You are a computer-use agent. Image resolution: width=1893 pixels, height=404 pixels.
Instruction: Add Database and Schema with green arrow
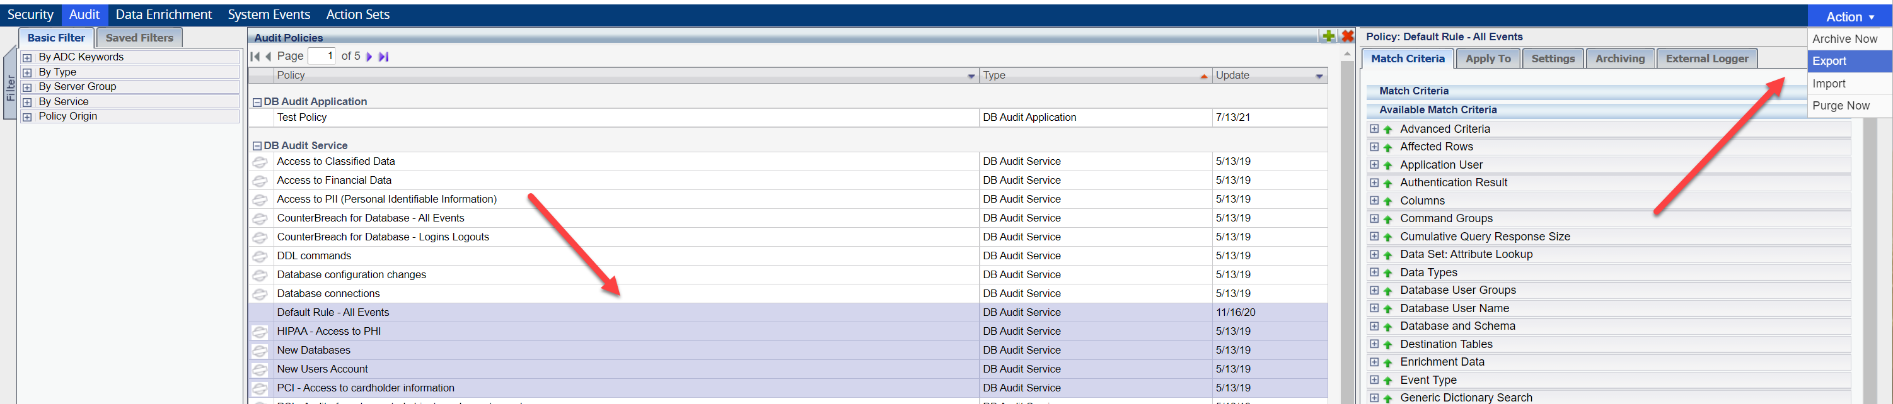[x=1387, y=327]
